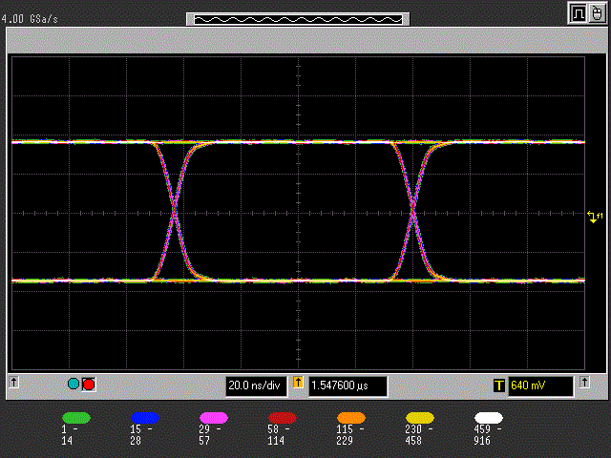
Task: Click the f1 function marker
Action: 595,217
